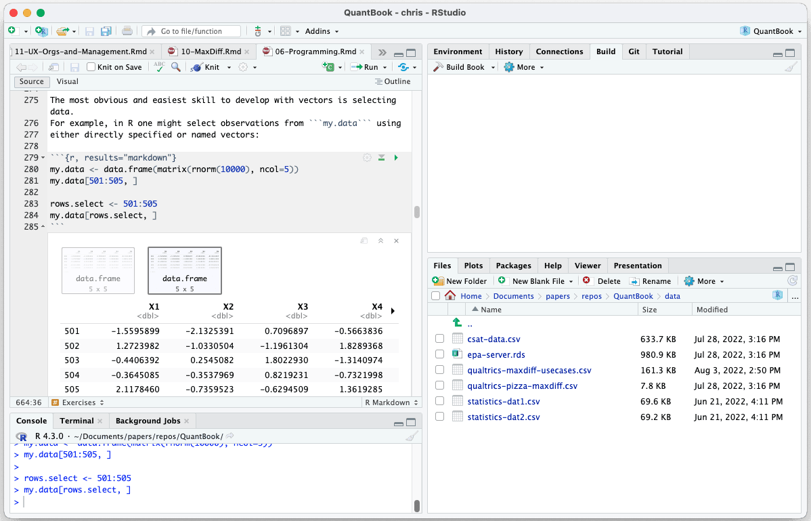Switch to the Git tab
811x521 pixels.
(634, 51)
